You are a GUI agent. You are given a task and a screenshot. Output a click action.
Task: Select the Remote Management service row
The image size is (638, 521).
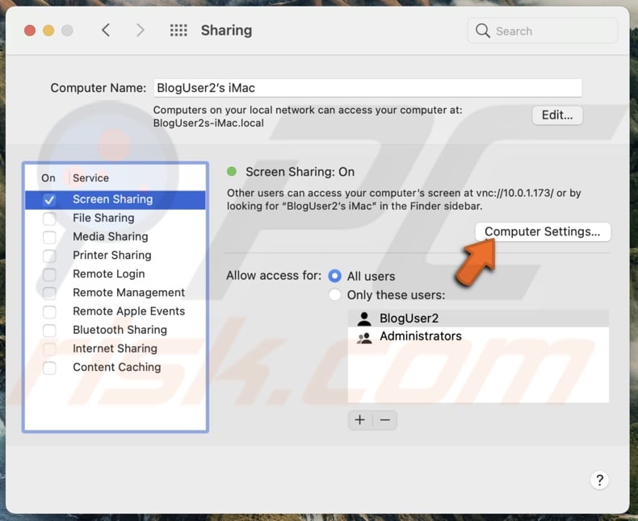pyautogui.click(x=115, y=293)
